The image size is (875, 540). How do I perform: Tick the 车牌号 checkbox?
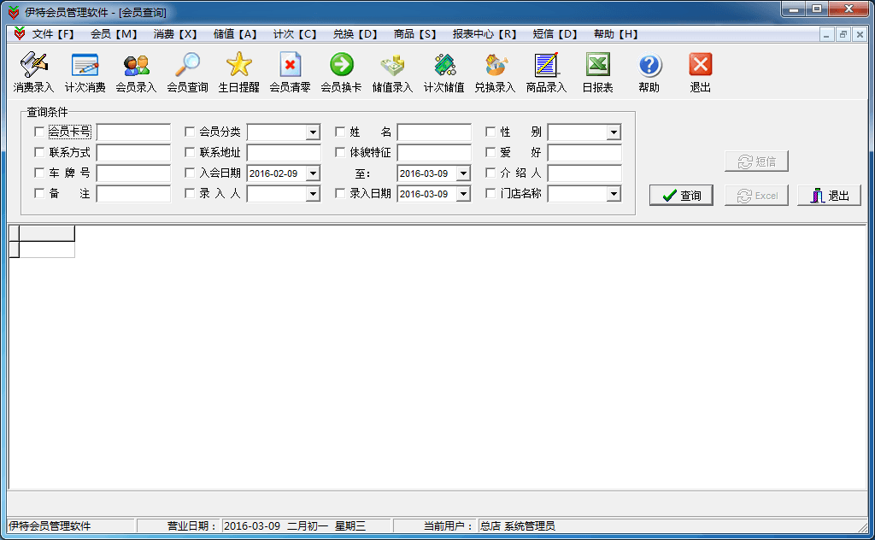39,173
